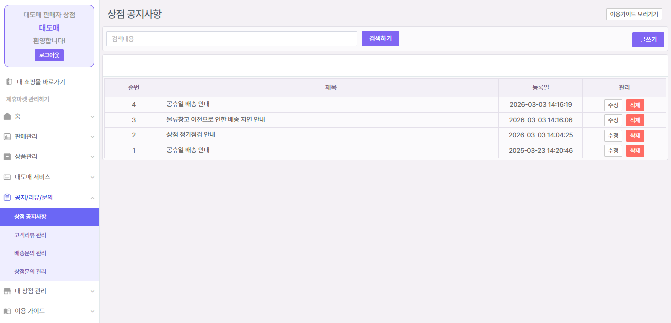
Task: Expand the 홈 menu chevron
Action: pyautogui.click(x=92, y=117)
